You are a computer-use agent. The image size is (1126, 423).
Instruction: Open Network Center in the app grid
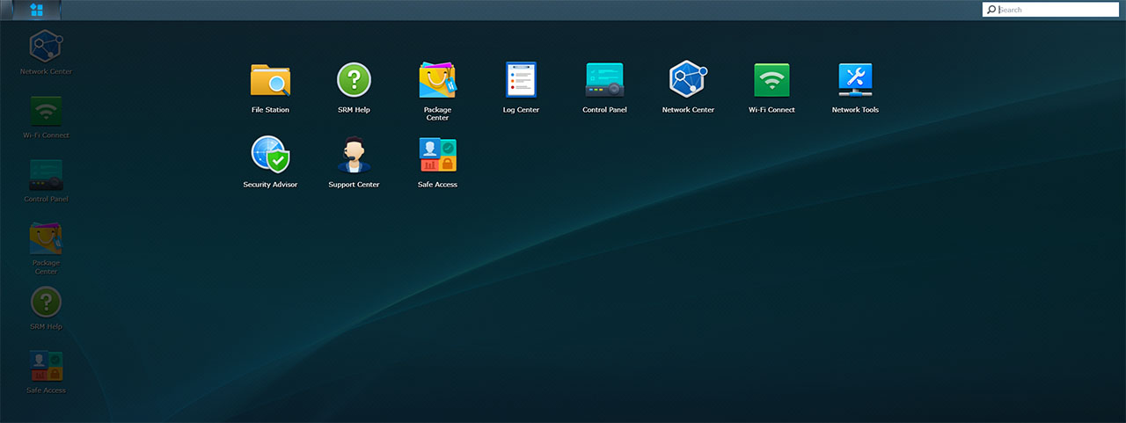click(x=688, y=80)
